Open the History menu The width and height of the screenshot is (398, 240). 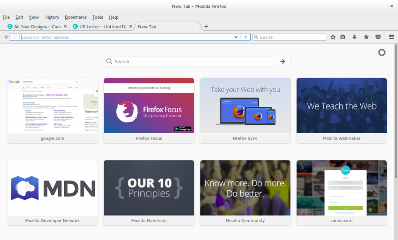(51, 17)
